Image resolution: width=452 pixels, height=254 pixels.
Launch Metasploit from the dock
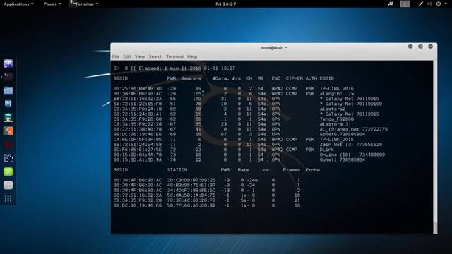pyautogui.click(x=8, y=104)
